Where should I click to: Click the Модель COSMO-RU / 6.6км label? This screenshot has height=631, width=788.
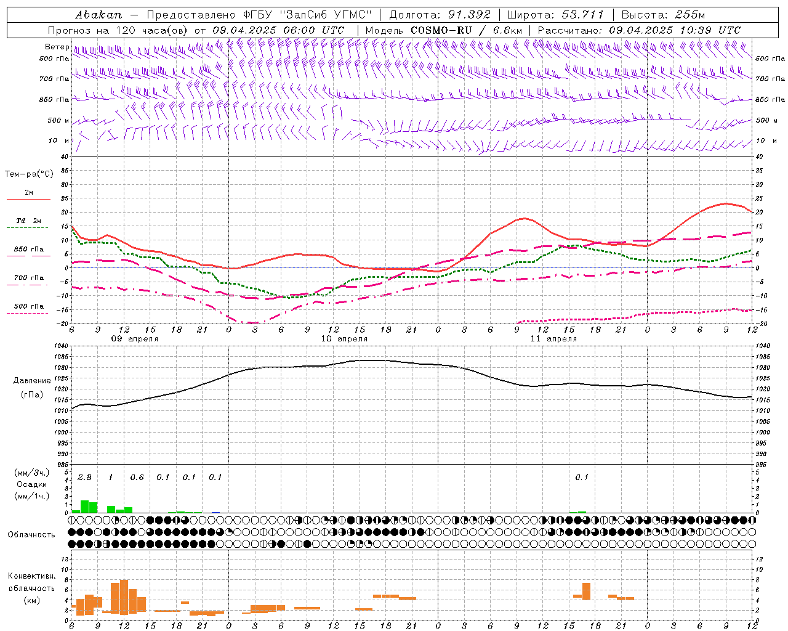(444, 30)
